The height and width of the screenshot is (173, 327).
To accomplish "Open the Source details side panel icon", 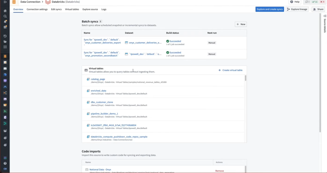I will pyautogui.click(x=325, y=16).
